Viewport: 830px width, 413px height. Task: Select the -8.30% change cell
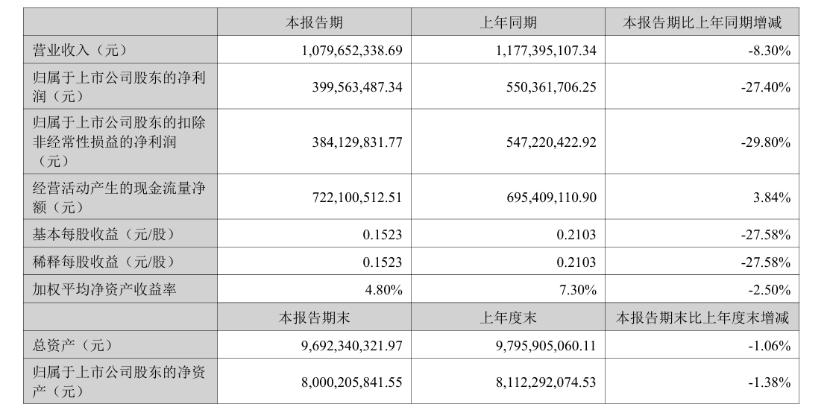(x=769, y=51)
